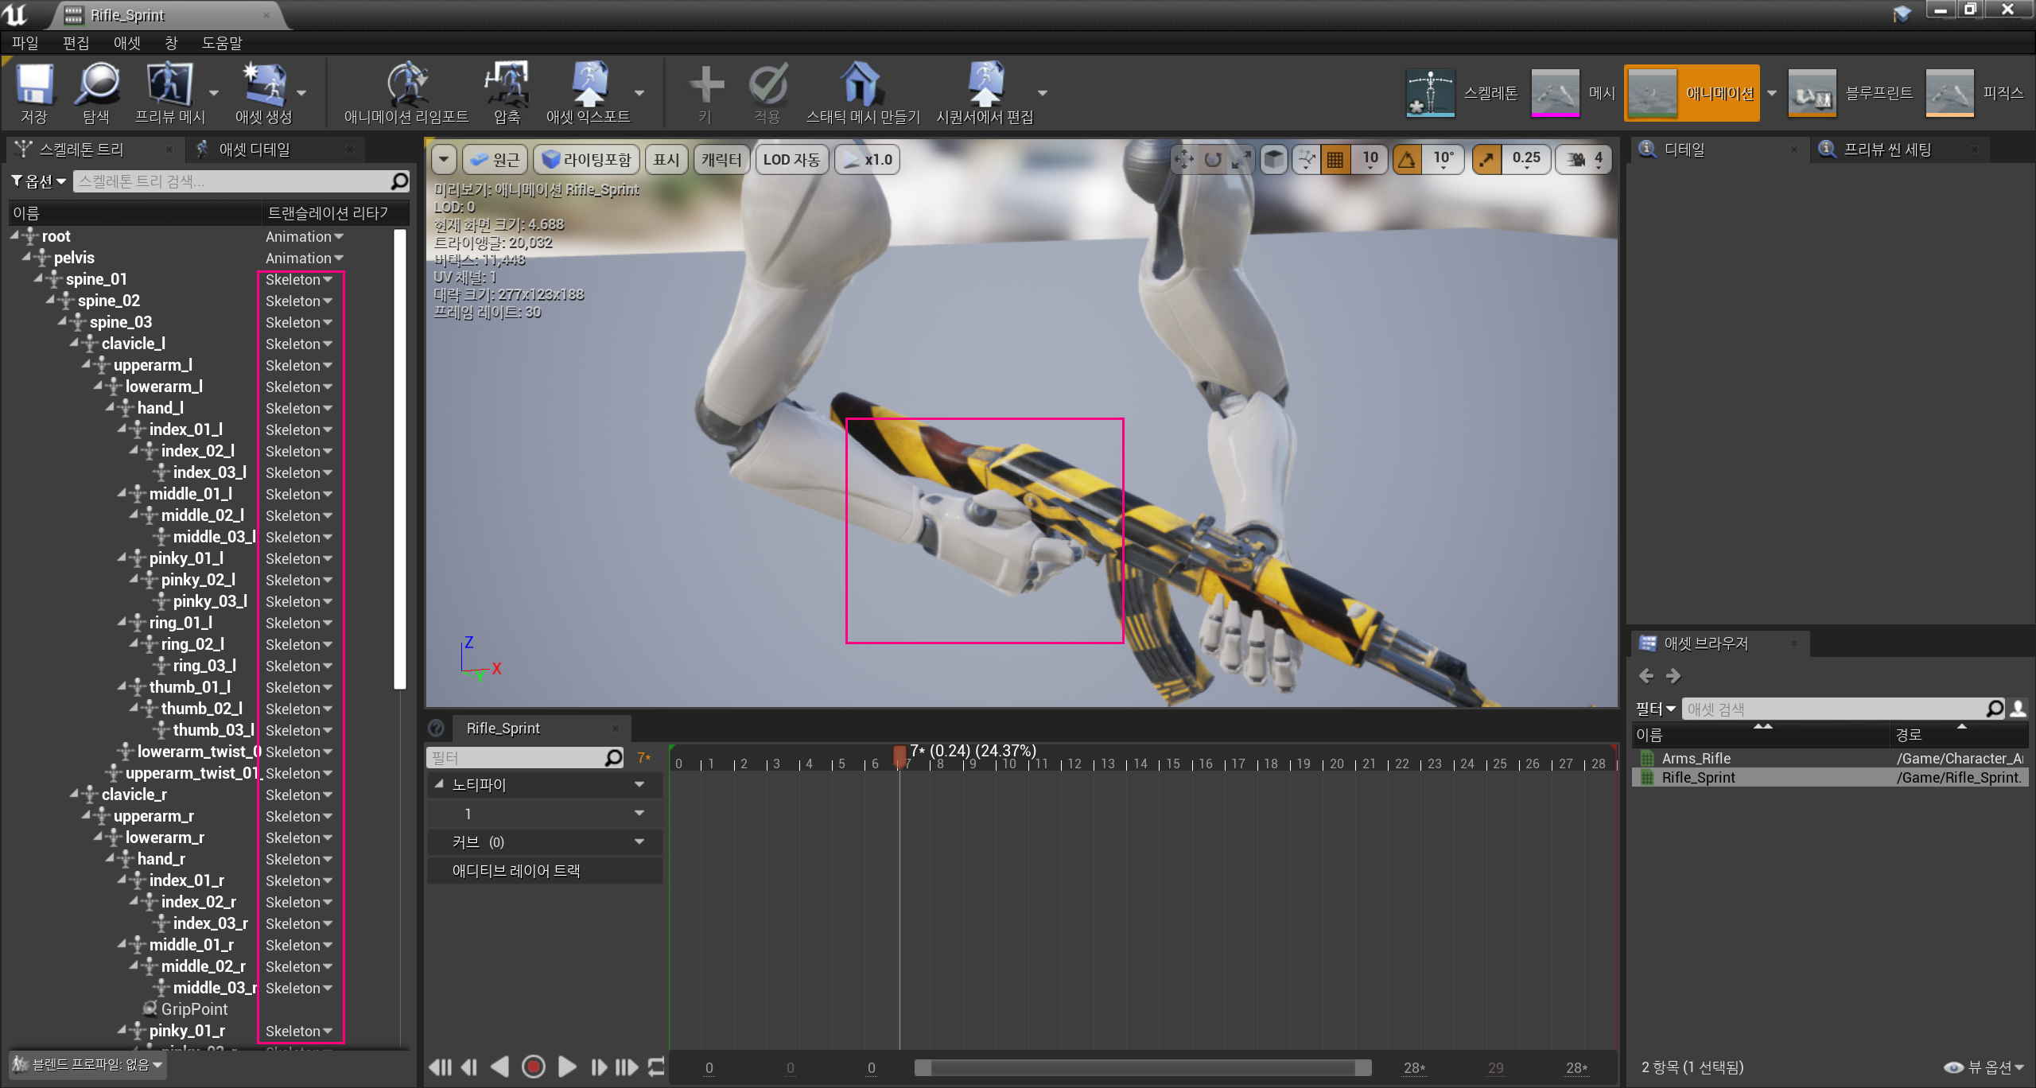
Task: Collapse the pelvis bone tree node
Action: tap(27, 257)
